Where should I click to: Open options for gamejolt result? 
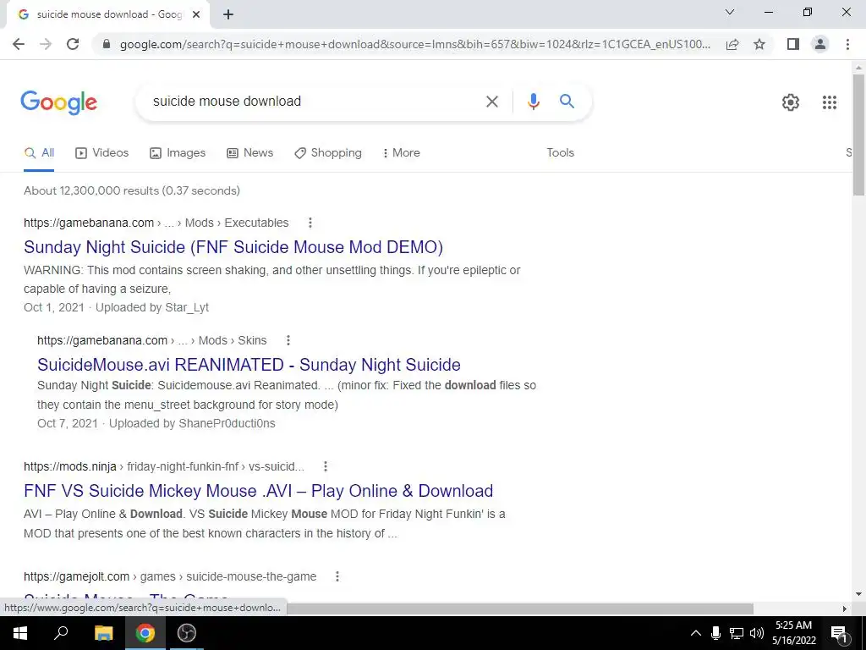[337, 576]
